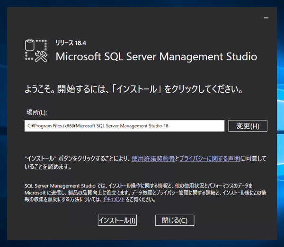Click the Microsoft SQL Server Management Studio title
Screen dimensions: 284x247
pyautogui.click(x=156, y=56)
